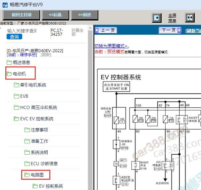Open the ECU 诊断信息 folder

41,164
